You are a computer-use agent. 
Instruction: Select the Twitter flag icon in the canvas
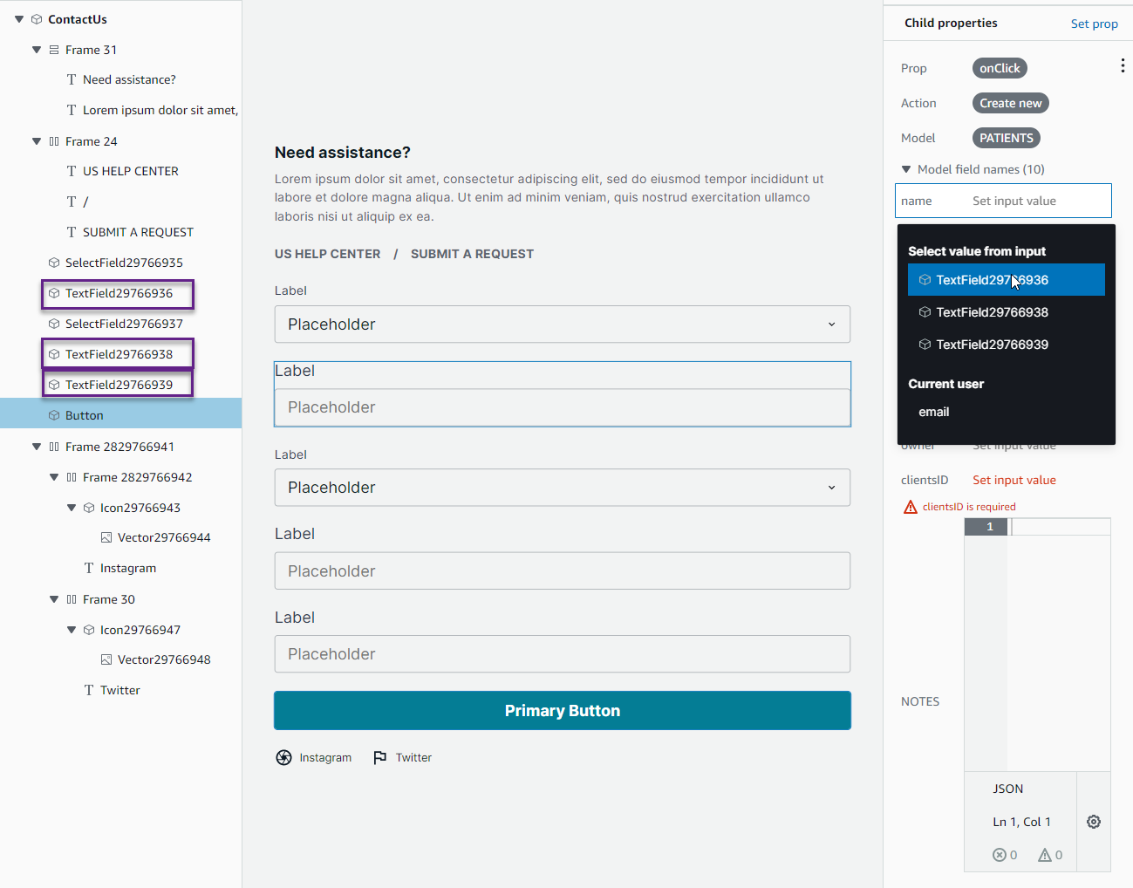(379, 757)
